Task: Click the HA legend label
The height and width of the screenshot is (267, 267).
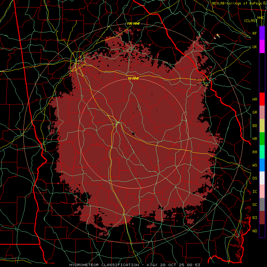Action: pos(255,99)
